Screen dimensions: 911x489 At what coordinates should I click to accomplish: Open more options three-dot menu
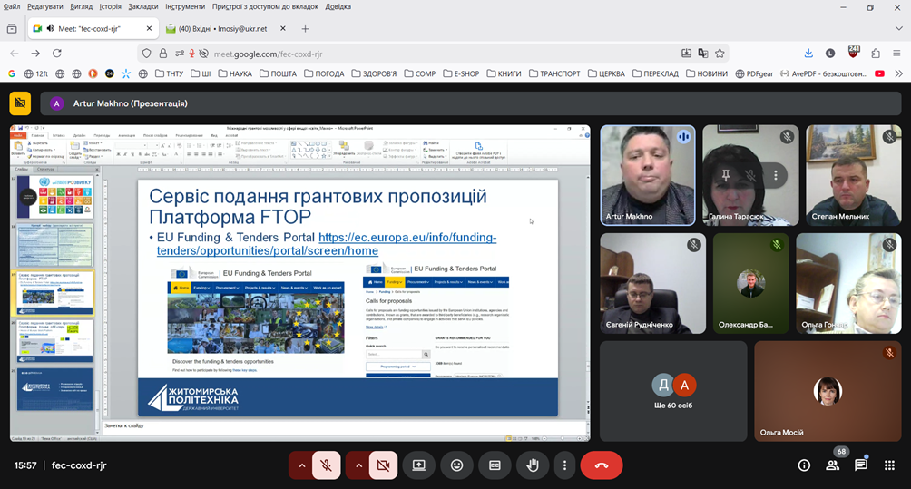[564, 465]
